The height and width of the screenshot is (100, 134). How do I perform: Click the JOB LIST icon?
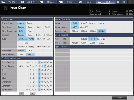click(x=22, y=2)
